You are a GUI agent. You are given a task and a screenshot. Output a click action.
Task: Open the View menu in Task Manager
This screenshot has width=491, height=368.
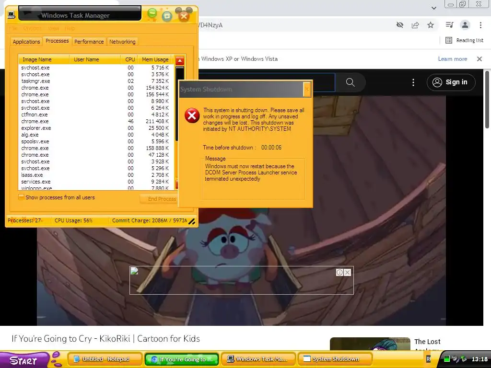click(x=54, y=28)
